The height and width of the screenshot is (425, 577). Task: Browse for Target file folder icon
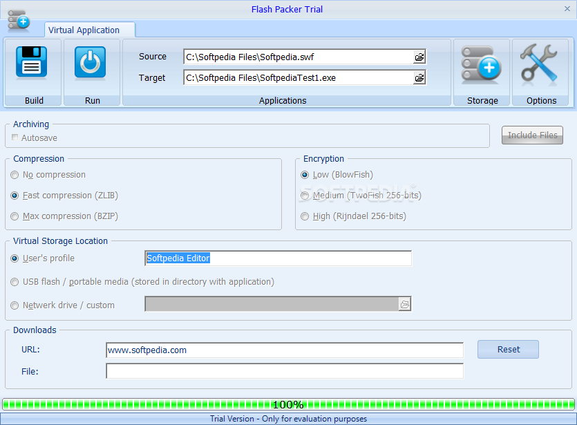[419, 78]
